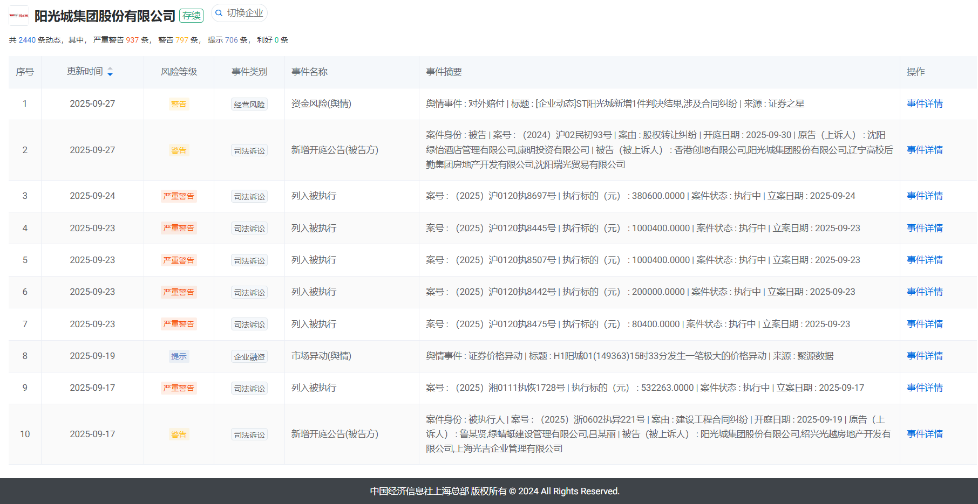Open 事件详情 for case 沪0120执8697号
The image size is (978, 504).
tap(924, 196)
